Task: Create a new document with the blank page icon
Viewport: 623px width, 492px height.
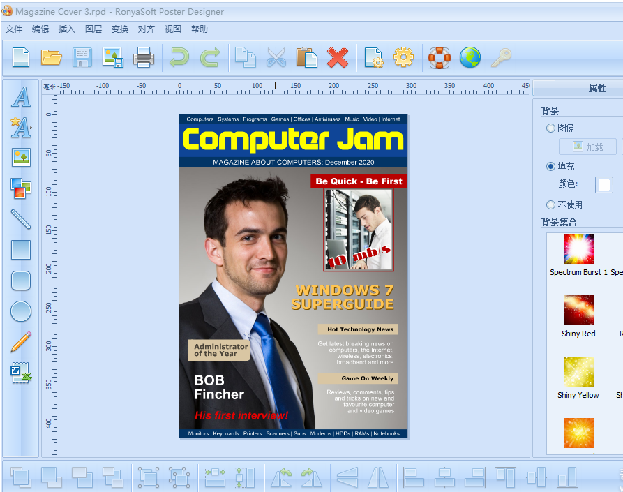Action: (21, 58)
